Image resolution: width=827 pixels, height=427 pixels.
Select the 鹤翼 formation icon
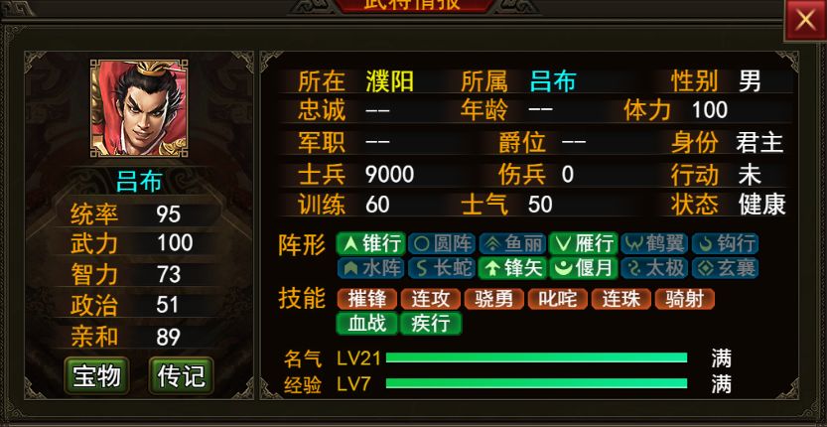point(654,244)
